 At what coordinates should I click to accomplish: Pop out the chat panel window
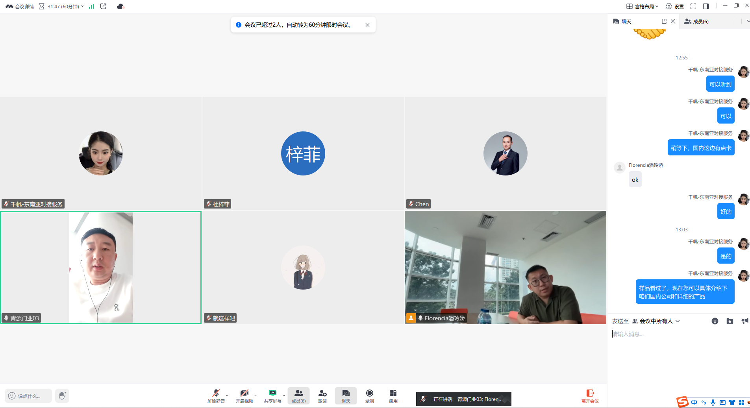tap(664, 21)
